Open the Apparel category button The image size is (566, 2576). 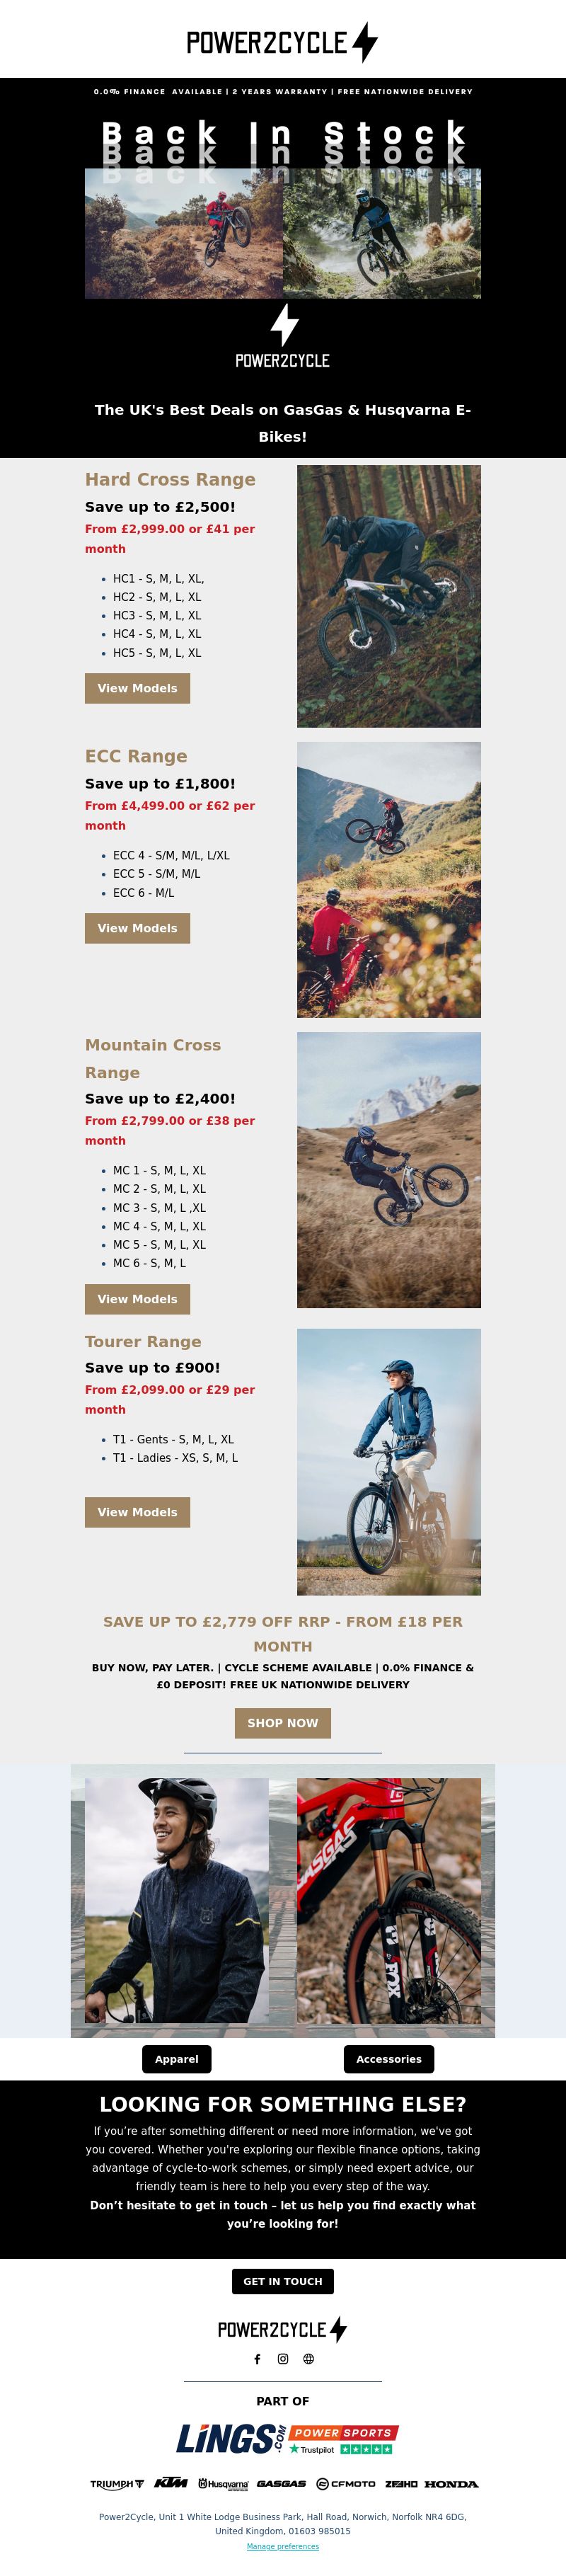(x=177, y=2059)
